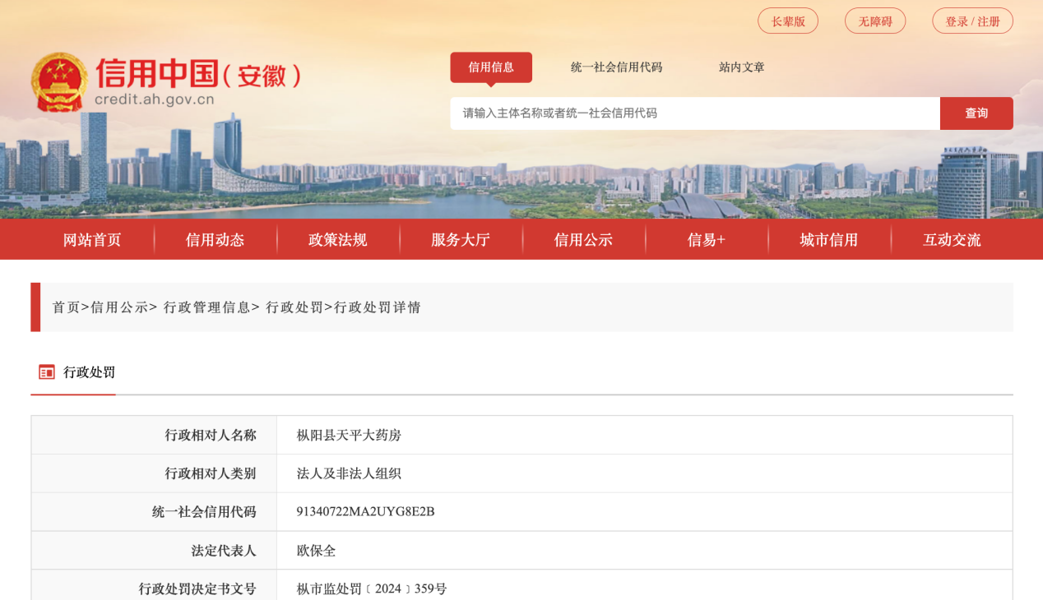Image resolution: width=1043 pixels, height=600 pixels.
Task: Click the credit.ah.gov.cn site URL text
Action: (155, 100)
